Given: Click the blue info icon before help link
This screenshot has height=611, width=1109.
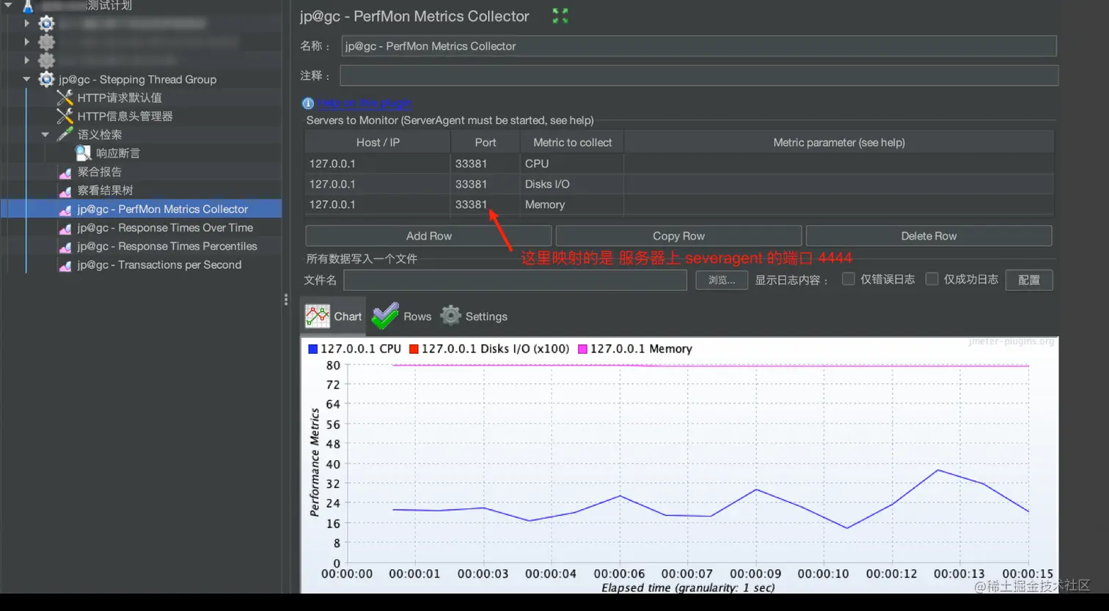Looking at the screenshot, I should click(308, 103).
